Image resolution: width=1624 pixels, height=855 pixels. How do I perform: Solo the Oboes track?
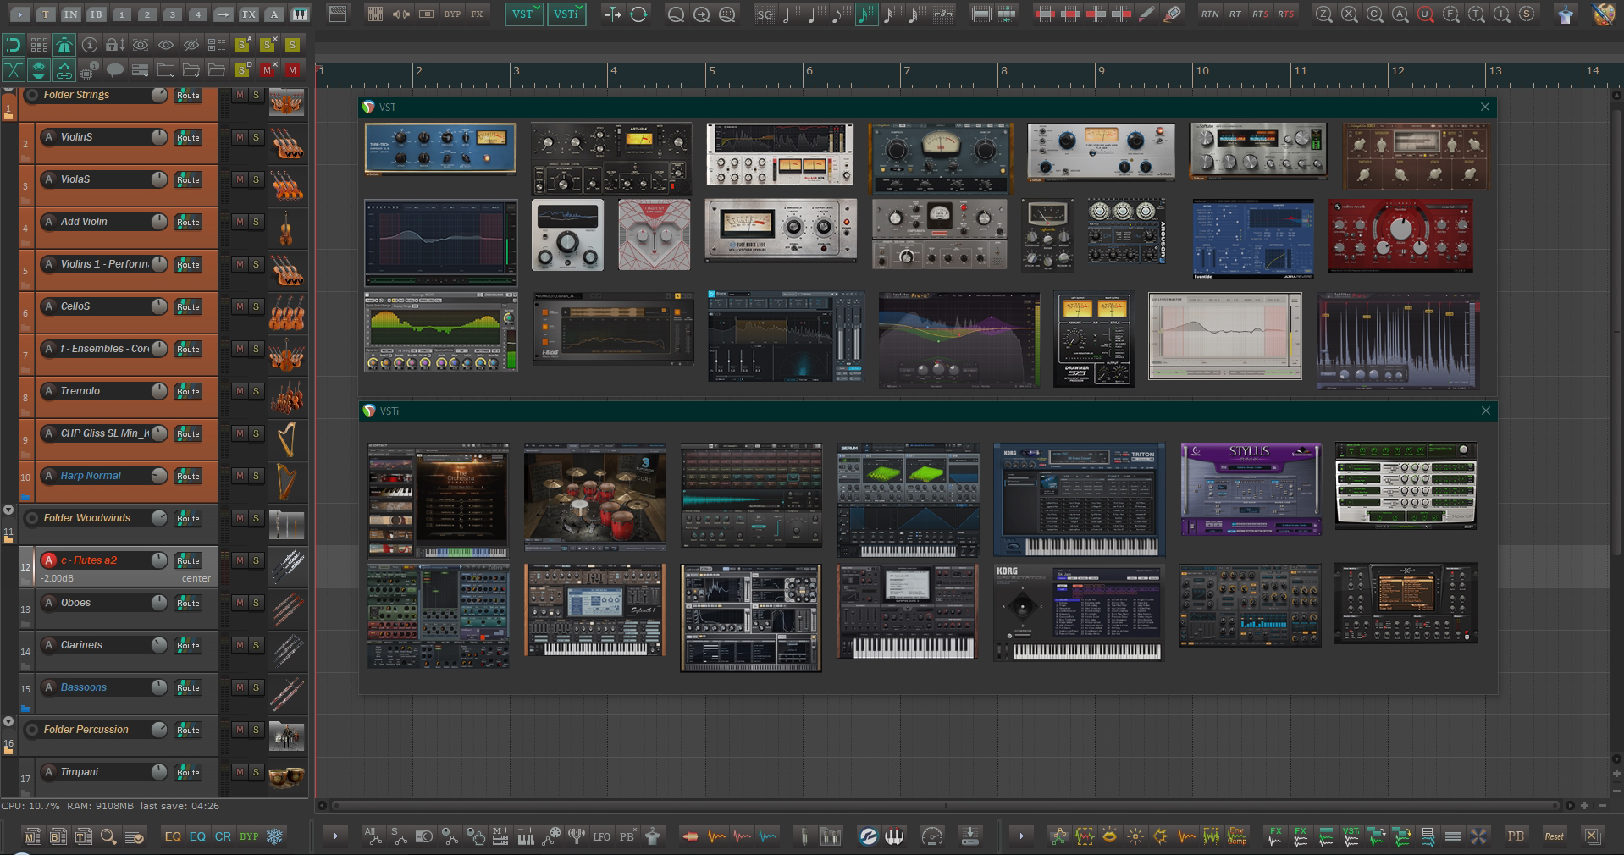(256, 603)
